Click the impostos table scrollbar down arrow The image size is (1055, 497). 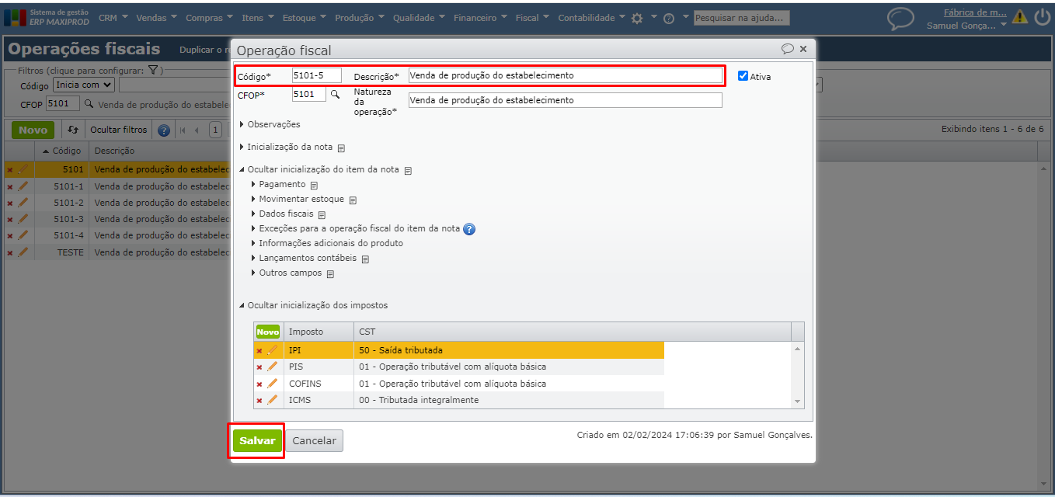pos(797,401)
